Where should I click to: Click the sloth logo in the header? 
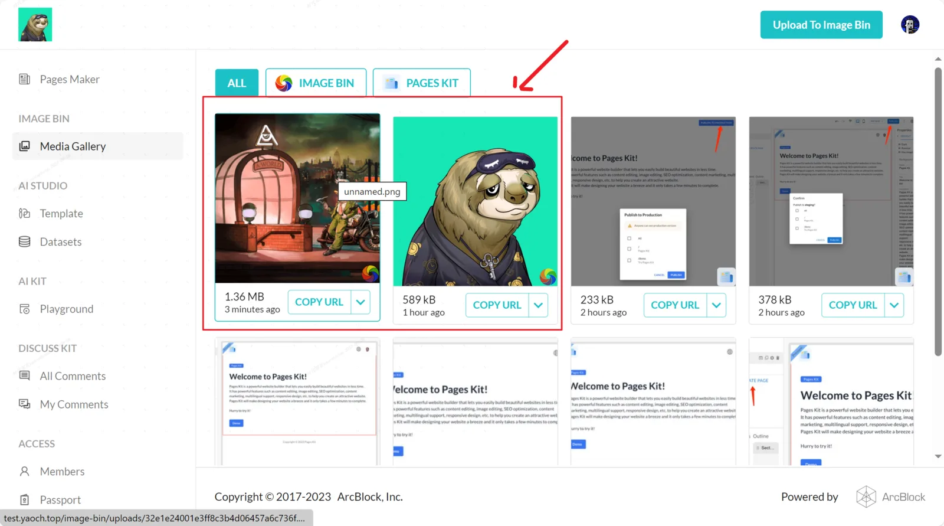coord(35,24)
